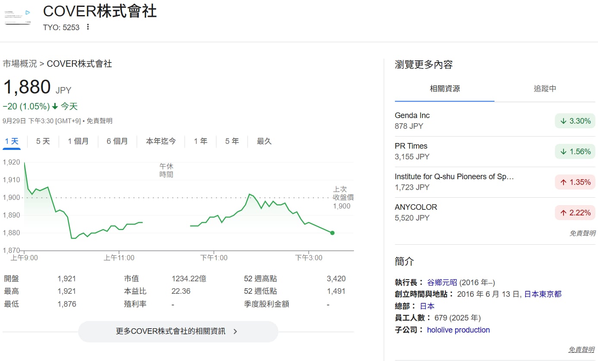598x361 pixels.
Task: Select the 本年迄今 chart range
Action: point(161,141)
